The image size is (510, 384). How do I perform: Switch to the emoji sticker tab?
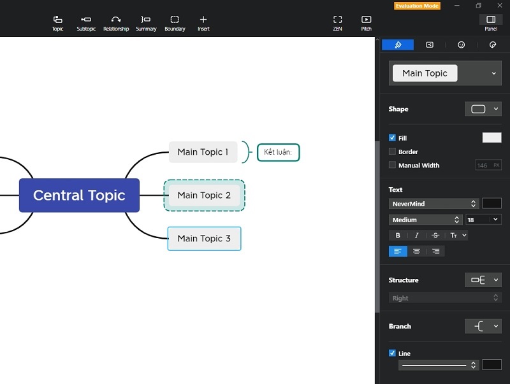(461, 45)
